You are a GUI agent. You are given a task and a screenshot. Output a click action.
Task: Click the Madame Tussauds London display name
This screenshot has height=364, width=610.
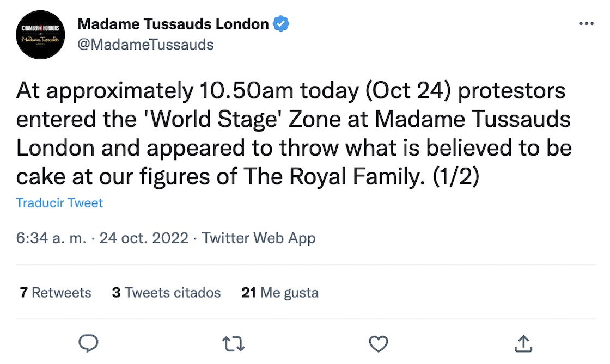[173, 24]
